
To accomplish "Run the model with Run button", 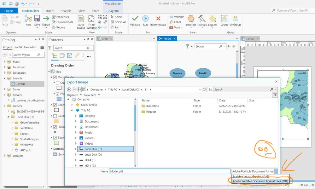I will (145, 19).
